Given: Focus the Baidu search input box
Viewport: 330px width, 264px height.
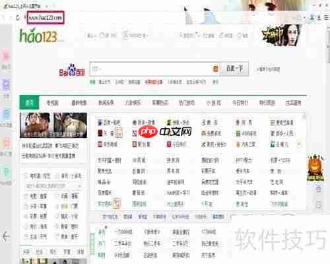Looking at the screenshot, I should [x=151, y=69].
